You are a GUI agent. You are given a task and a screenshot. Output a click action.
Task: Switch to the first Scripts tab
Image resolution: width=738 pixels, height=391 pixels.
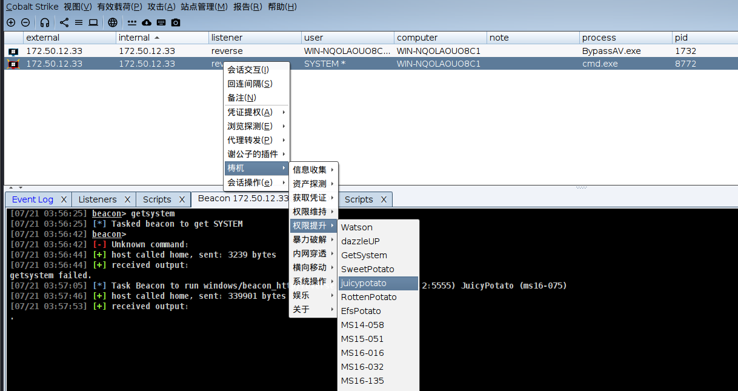point(157,199)
